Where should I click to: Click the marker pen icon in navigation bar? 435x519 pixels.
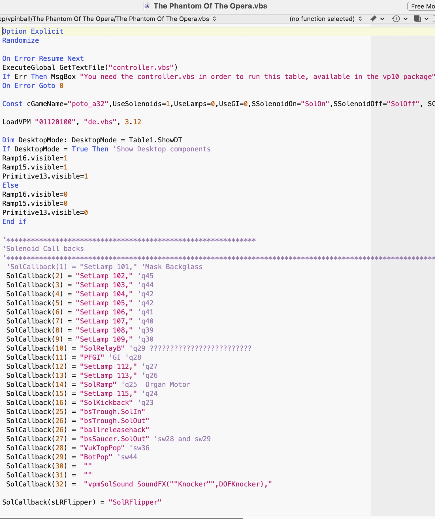click(373, 19)
